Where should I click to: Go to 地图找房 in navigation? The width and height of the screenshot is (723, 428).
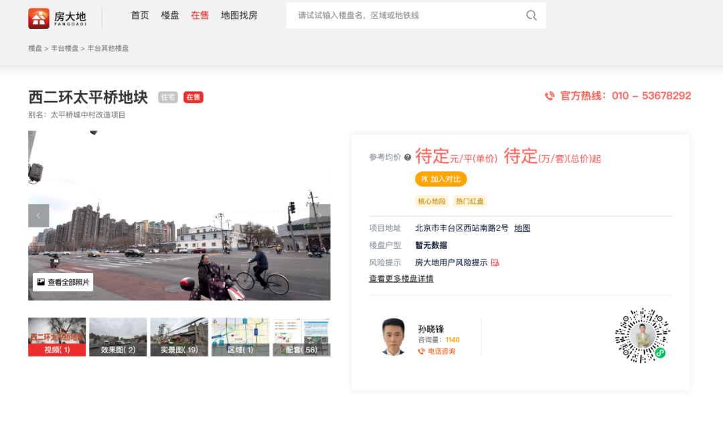point(239,15)
